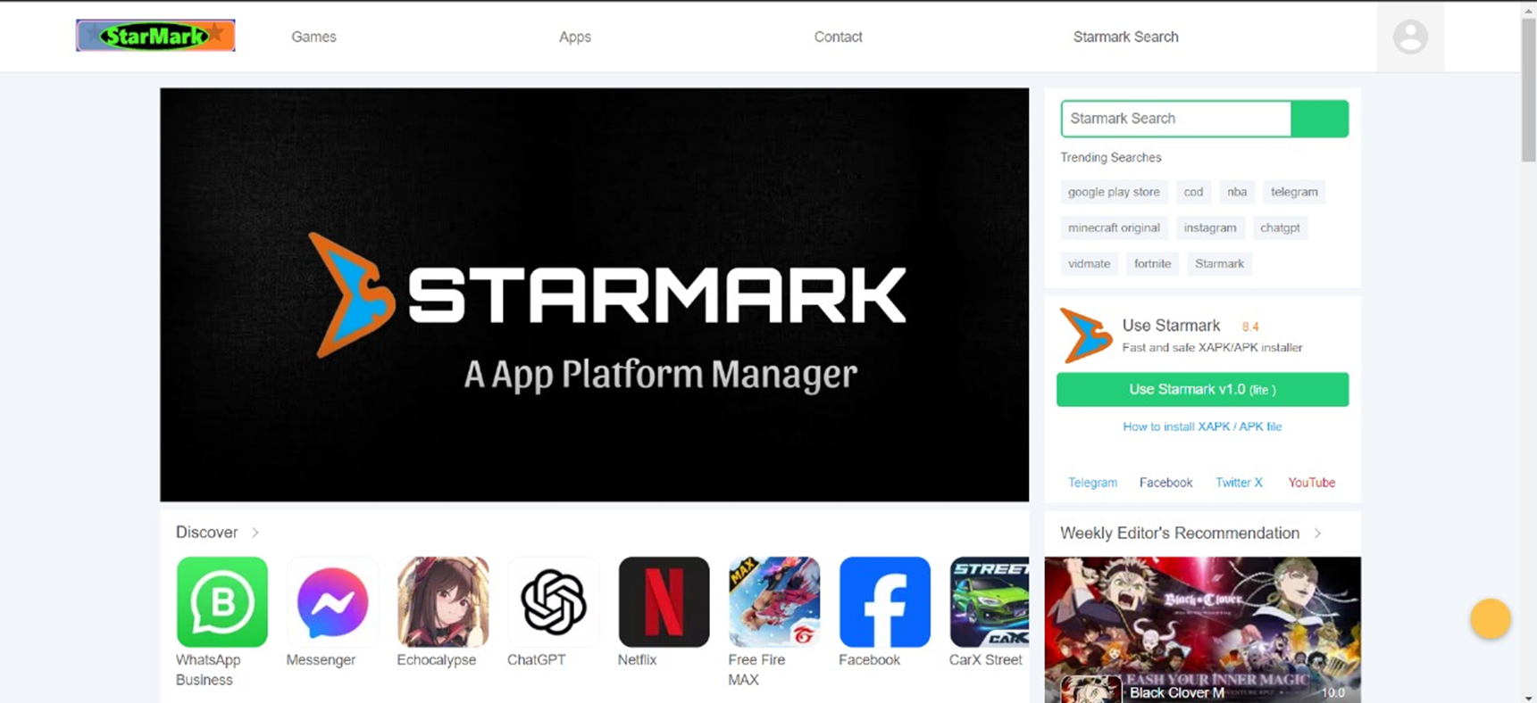Open the Telegram social link
The image size is (1537, 703).
point(1092,483)
